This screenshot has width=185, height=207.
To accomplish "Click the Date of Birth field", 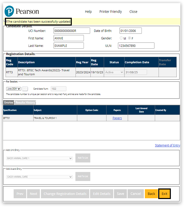I will [x=130, y=31].
